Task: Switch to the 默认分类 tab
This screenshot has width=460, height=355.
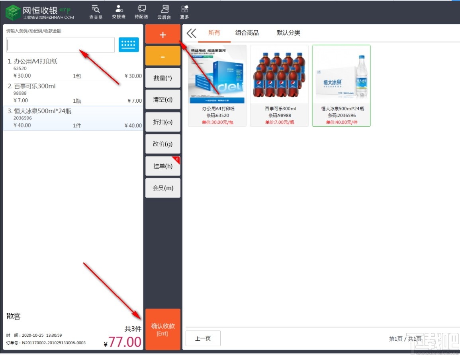Action: 288,33
